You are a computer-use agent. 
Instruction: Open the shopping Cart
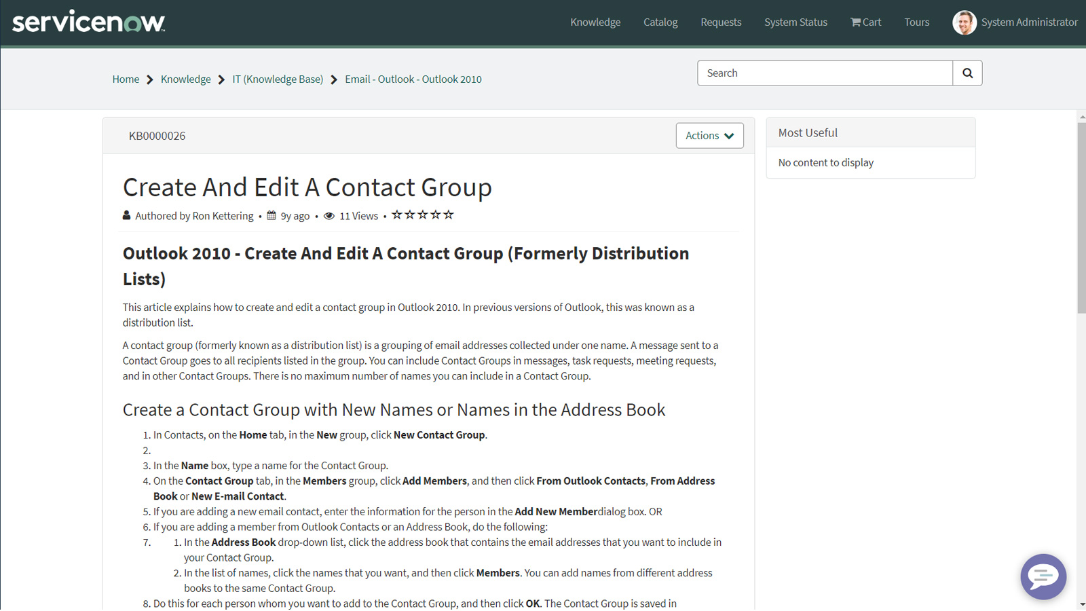pyautogui.click(x=866, y=22)
